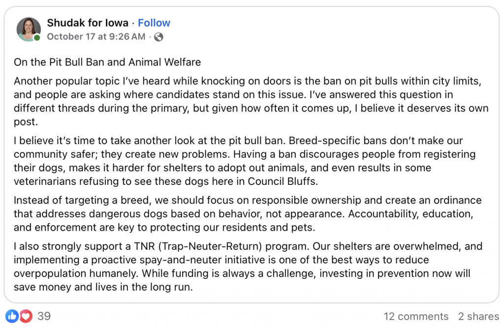Open the Shudak for Iowa page name
This screenshot has height=329, width=504.
(x=88, y=23)
